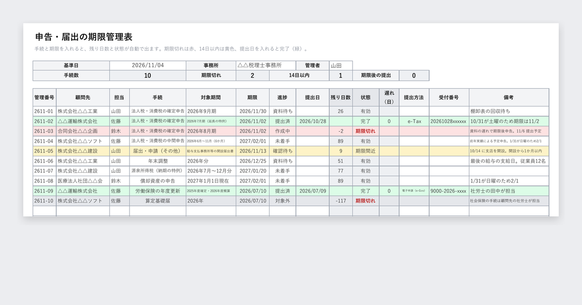Screen dimensions: 582x305
Task: Click progress cell 確認待ち
Action: pos(282,151)
